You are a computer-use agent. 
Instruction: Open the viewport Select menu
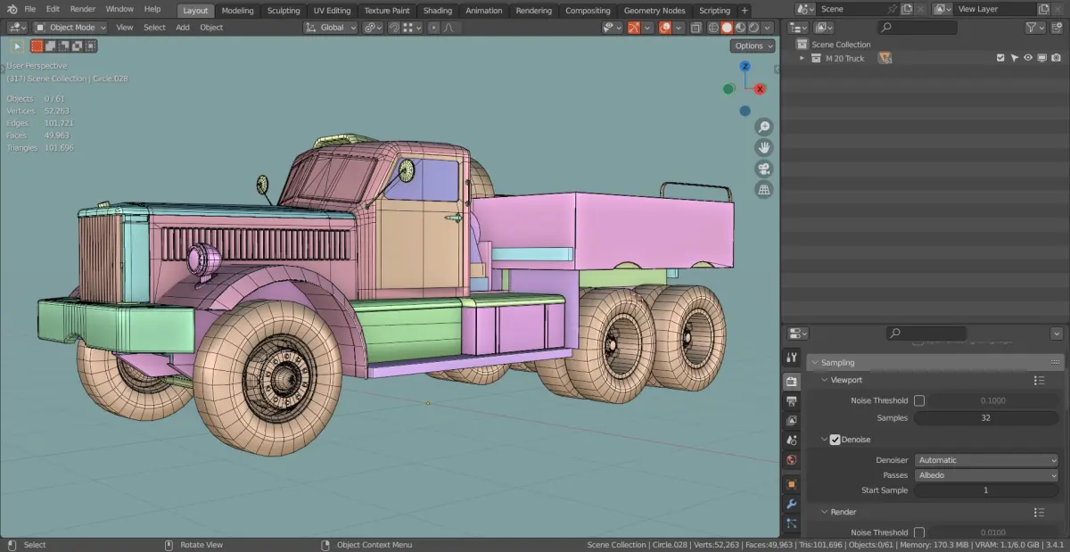(x=154, y=28)
